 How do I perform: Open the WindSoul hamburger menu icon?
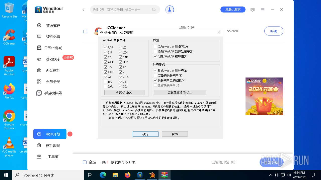tap(263, 10)
